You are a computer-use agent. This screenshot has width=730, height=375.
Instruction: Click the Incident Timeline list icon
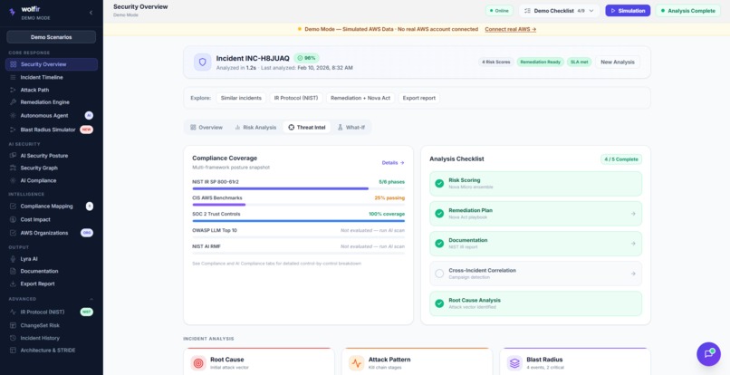13,77
